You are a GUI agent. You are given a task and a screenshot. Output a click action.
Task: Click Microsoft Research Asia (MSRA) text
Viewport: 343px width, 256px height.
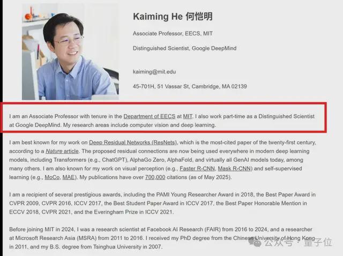point(56,238)
